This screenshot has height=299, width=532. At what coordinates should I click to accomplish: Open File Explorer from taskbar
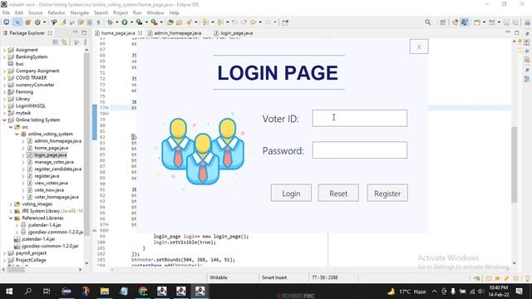[x=105, y=291]
